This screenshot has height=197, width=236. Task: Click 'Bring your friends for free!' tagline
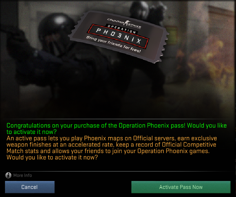(x=114, y=44)
